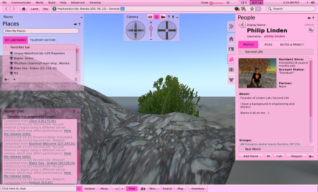Image resolution: width=318 pixels, height=192 pixels.
Task: Toggle the View button in bottom bar
Action: [x=132, y=189]
